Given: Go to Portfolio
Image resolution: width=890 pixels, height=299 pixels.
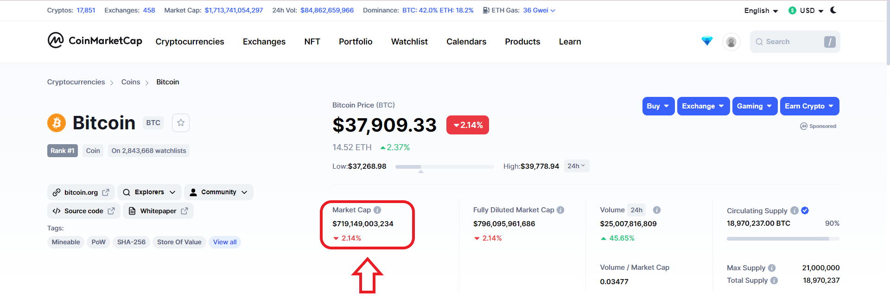Looking at the screenshot, I should pyautogui.click(x=356, y=42).
